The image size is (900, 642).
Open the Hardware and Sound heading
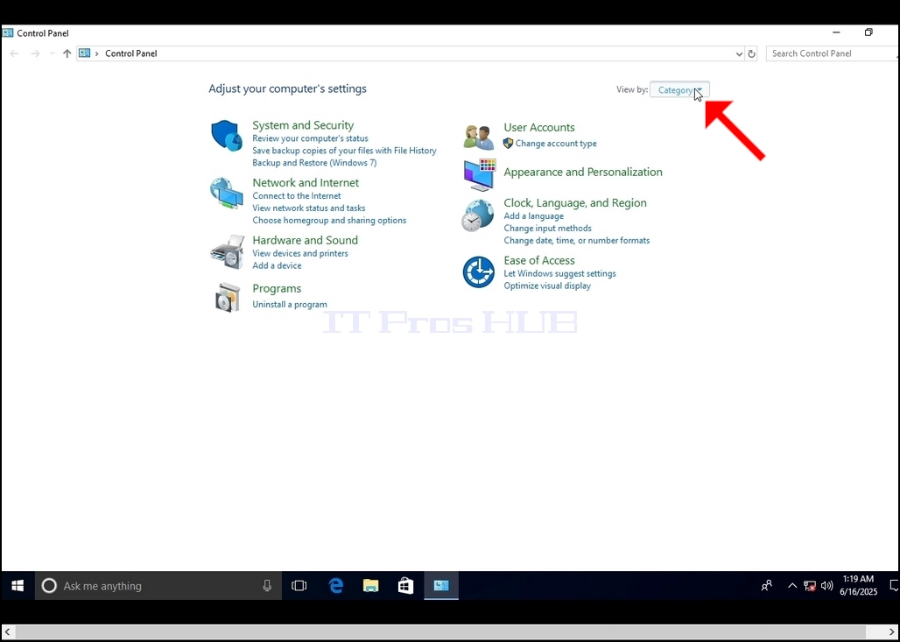[306, 240]
